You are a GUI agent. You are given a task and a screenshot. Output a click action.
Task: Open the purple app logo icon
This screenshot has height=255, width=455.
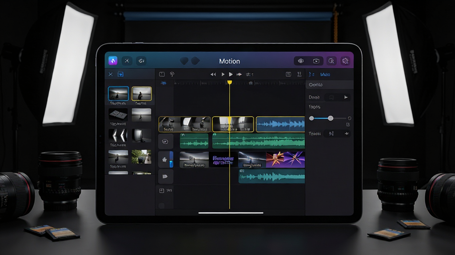click(113, 61)
